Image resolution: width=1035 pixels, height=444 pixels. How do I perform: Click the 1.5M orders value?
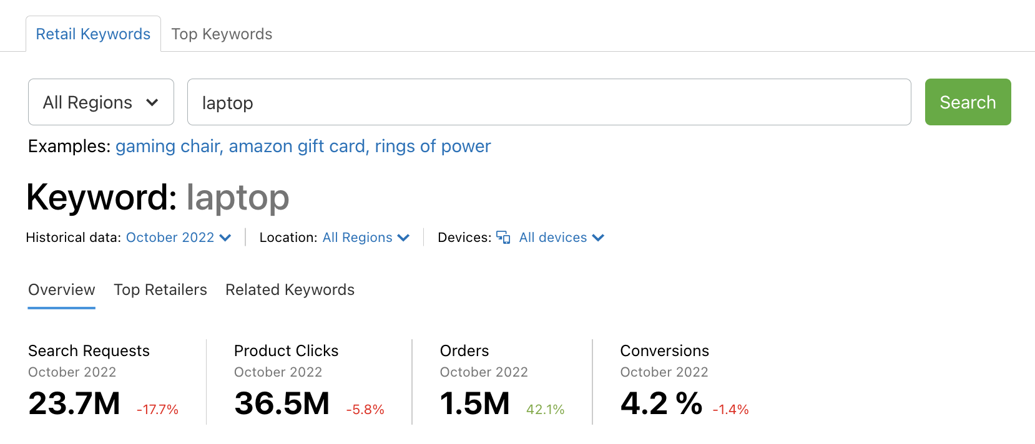475,403
